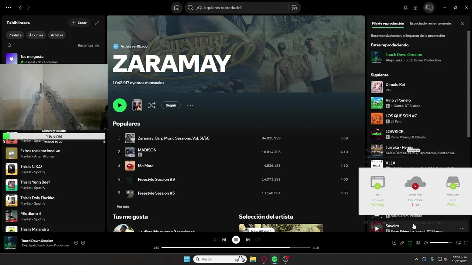
Task: Open the browse icon in search bar
Action: 294,8
